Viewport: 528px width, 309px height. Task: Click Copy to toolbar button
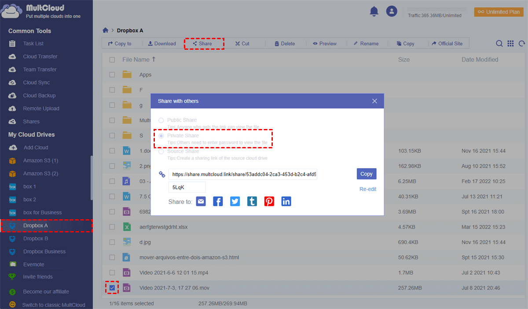coord(120,44)
